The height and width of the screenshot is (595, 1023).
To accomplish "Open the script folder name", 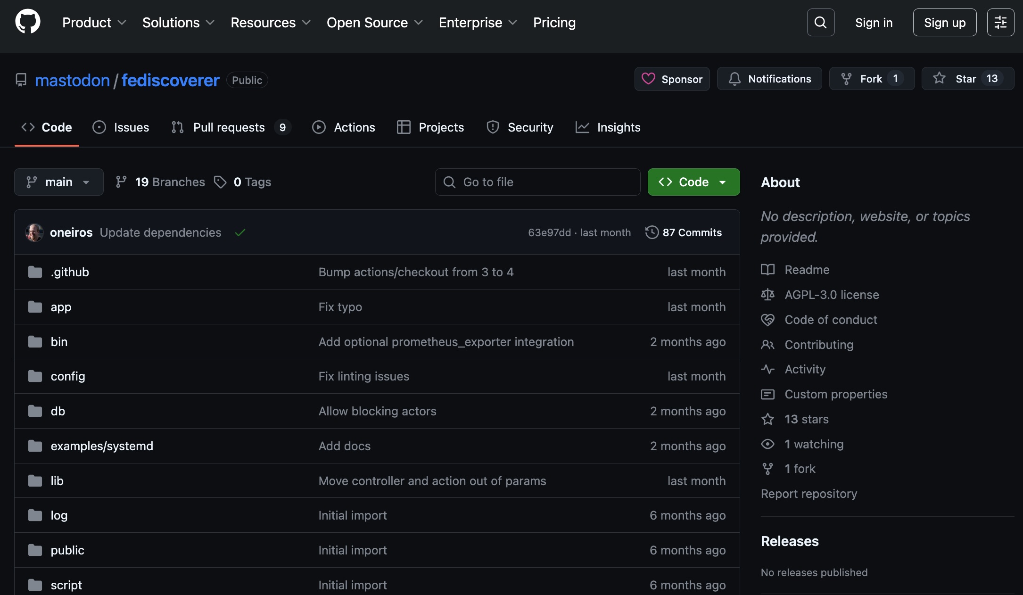I will (x=66, y=585).
